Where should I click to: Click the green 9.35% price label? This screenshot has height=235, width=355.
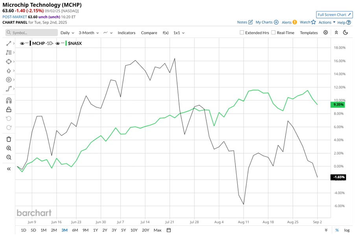338,105
